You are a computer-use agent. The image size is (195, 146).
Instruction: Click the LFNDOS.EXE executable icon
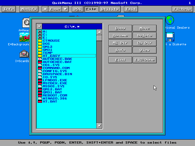click(x=40, y=80)
